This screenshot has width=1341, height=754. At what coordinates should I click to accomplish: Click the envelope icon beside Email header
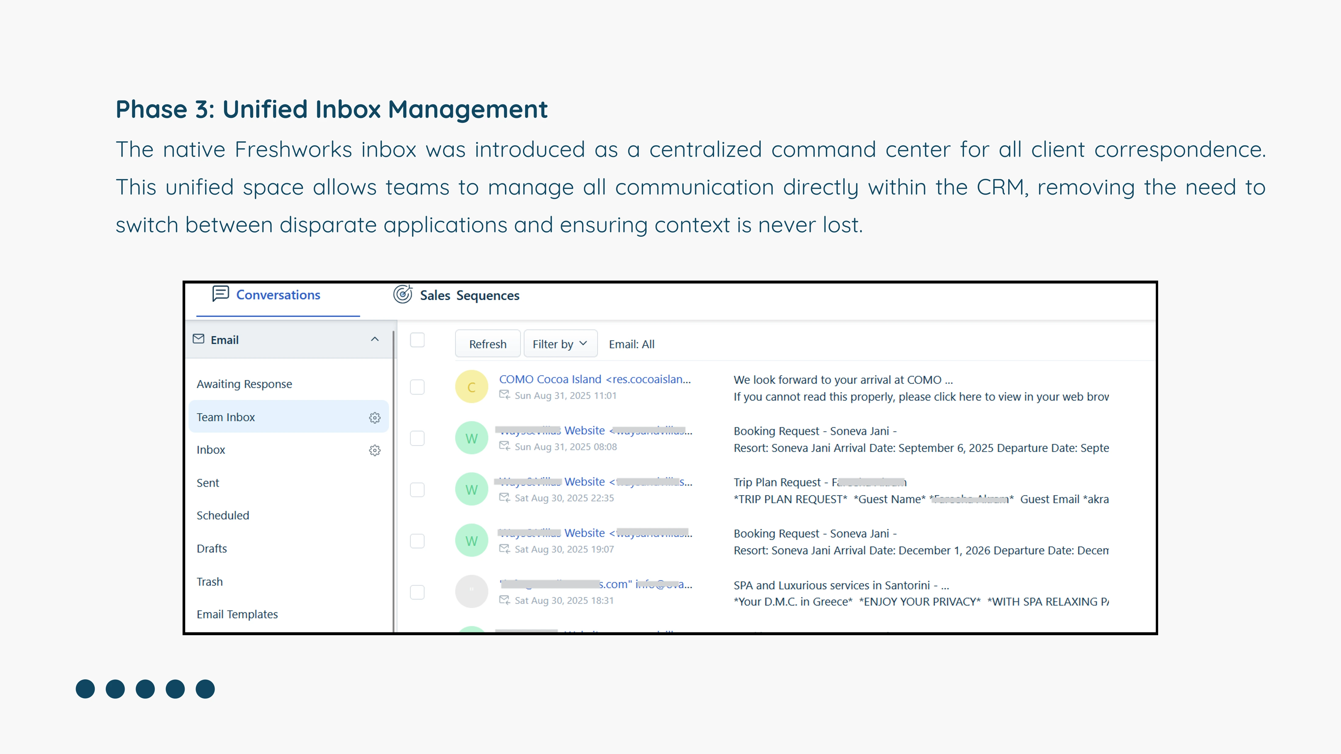coord(198,339)
